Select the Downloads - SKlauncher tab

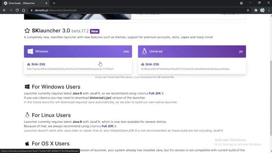[x=25, y=3]
